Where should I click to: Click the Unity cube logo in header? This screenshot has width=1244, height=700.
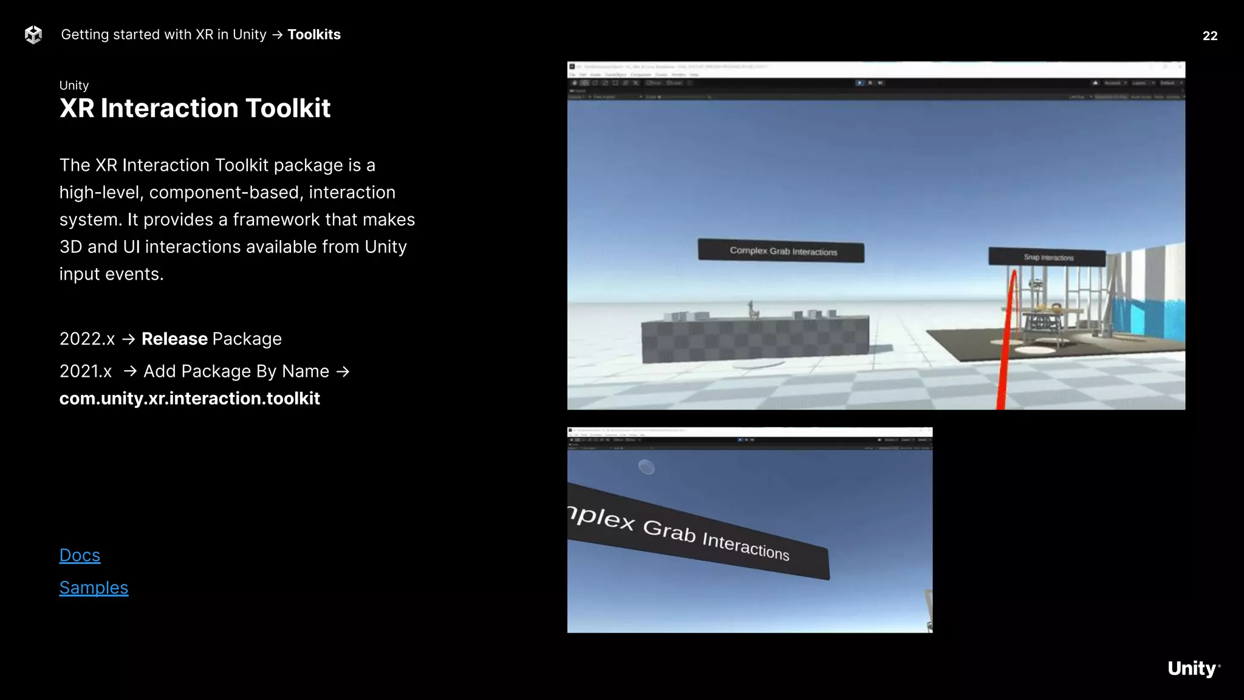33,35
